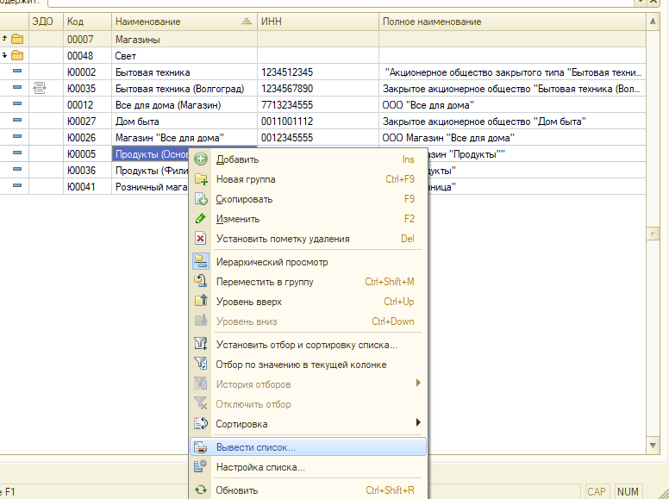Click the item marker icon for Ю00005
Image resolution: width=669 pixels, height=499 pixels.
coord(17,153)
